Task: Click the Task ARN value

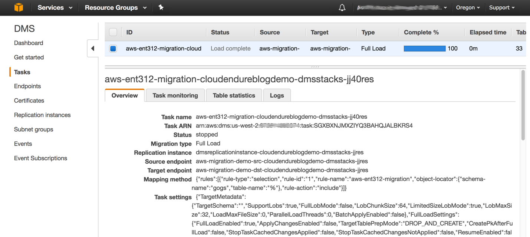Action: pos(304,126)
